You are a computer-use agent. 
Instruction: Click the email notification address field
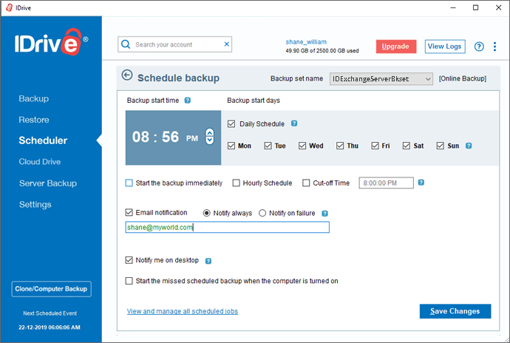228,227
